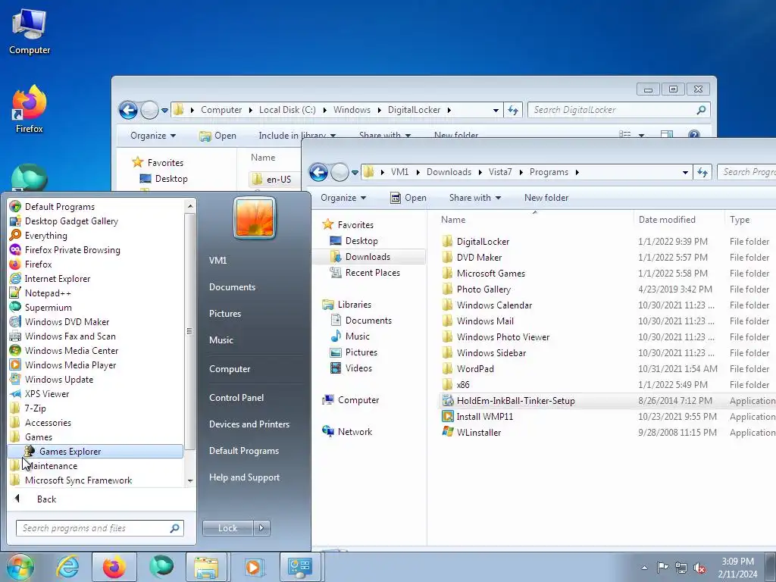Open Windows Update

point(59,379)
